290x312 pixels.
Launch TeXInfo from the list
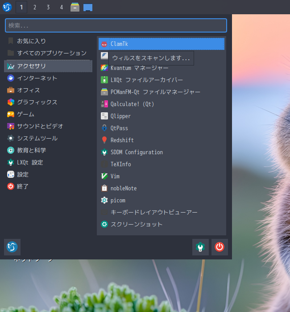coord(162,164)
